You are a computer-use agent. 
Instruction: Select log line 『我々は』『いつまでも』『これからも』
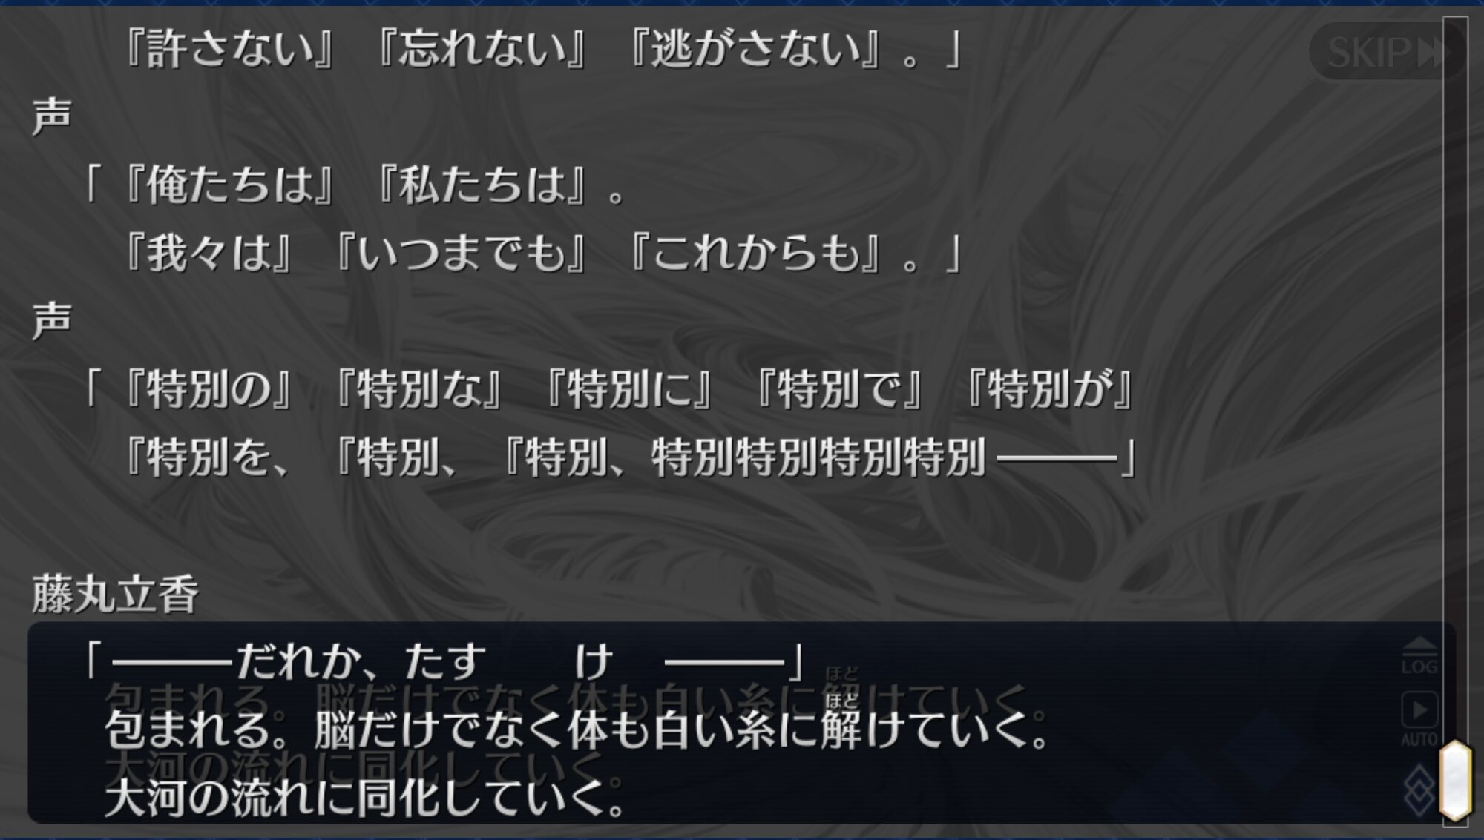(x=542, y=253)
